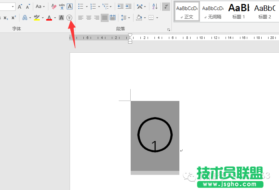Image resolution: width=279 pixels, height=190 pixels.
Task: Select 正文 style
Action: pyautogui.click(x=187, y=12)
